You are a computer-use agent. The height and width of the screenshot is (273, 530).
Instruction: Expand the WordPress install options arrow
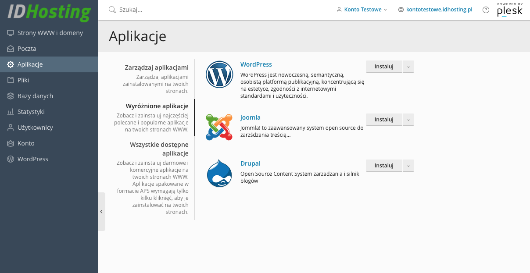408,67
